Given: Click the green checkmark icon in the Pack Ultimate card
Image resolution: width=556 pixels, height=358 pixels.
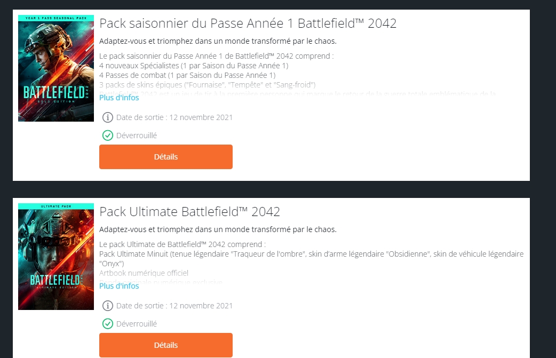Looking at the screenshot, I should (108, 324).
